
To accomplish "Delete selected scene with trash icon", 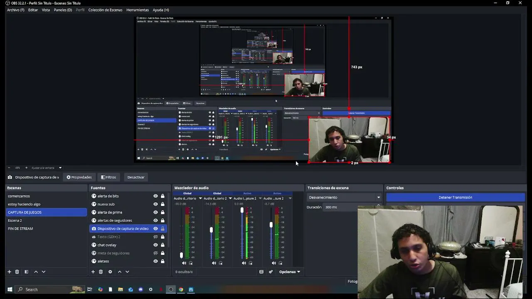I will click(17, 272).
